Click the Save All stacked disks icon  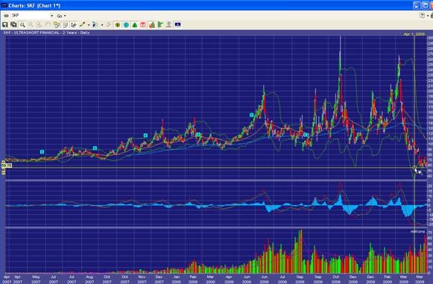(x=13, y=25)
